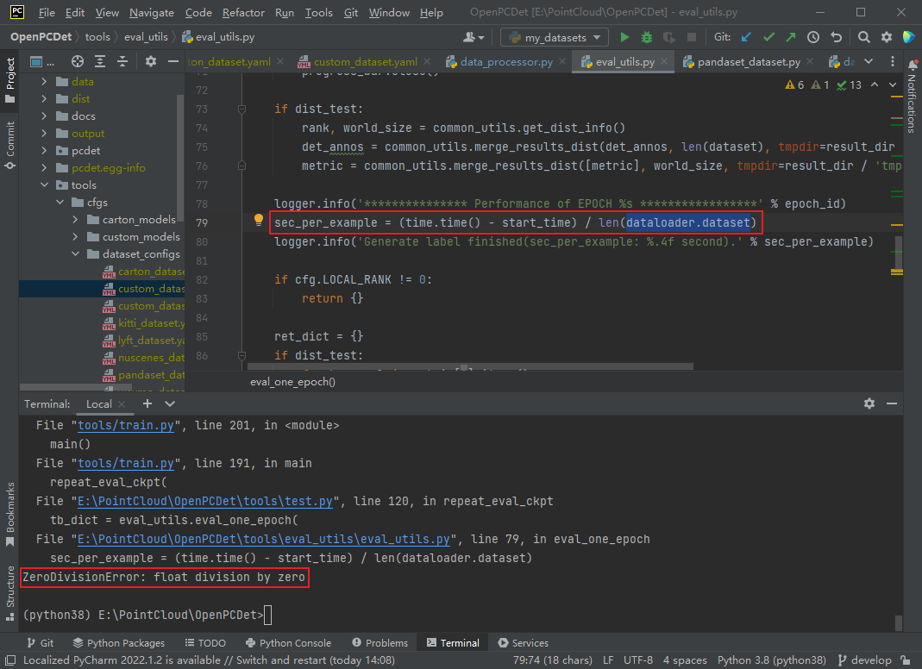Collapse all icon in Project panel
The width and height of the screenshot is (922, 669).
coord(122,61)
